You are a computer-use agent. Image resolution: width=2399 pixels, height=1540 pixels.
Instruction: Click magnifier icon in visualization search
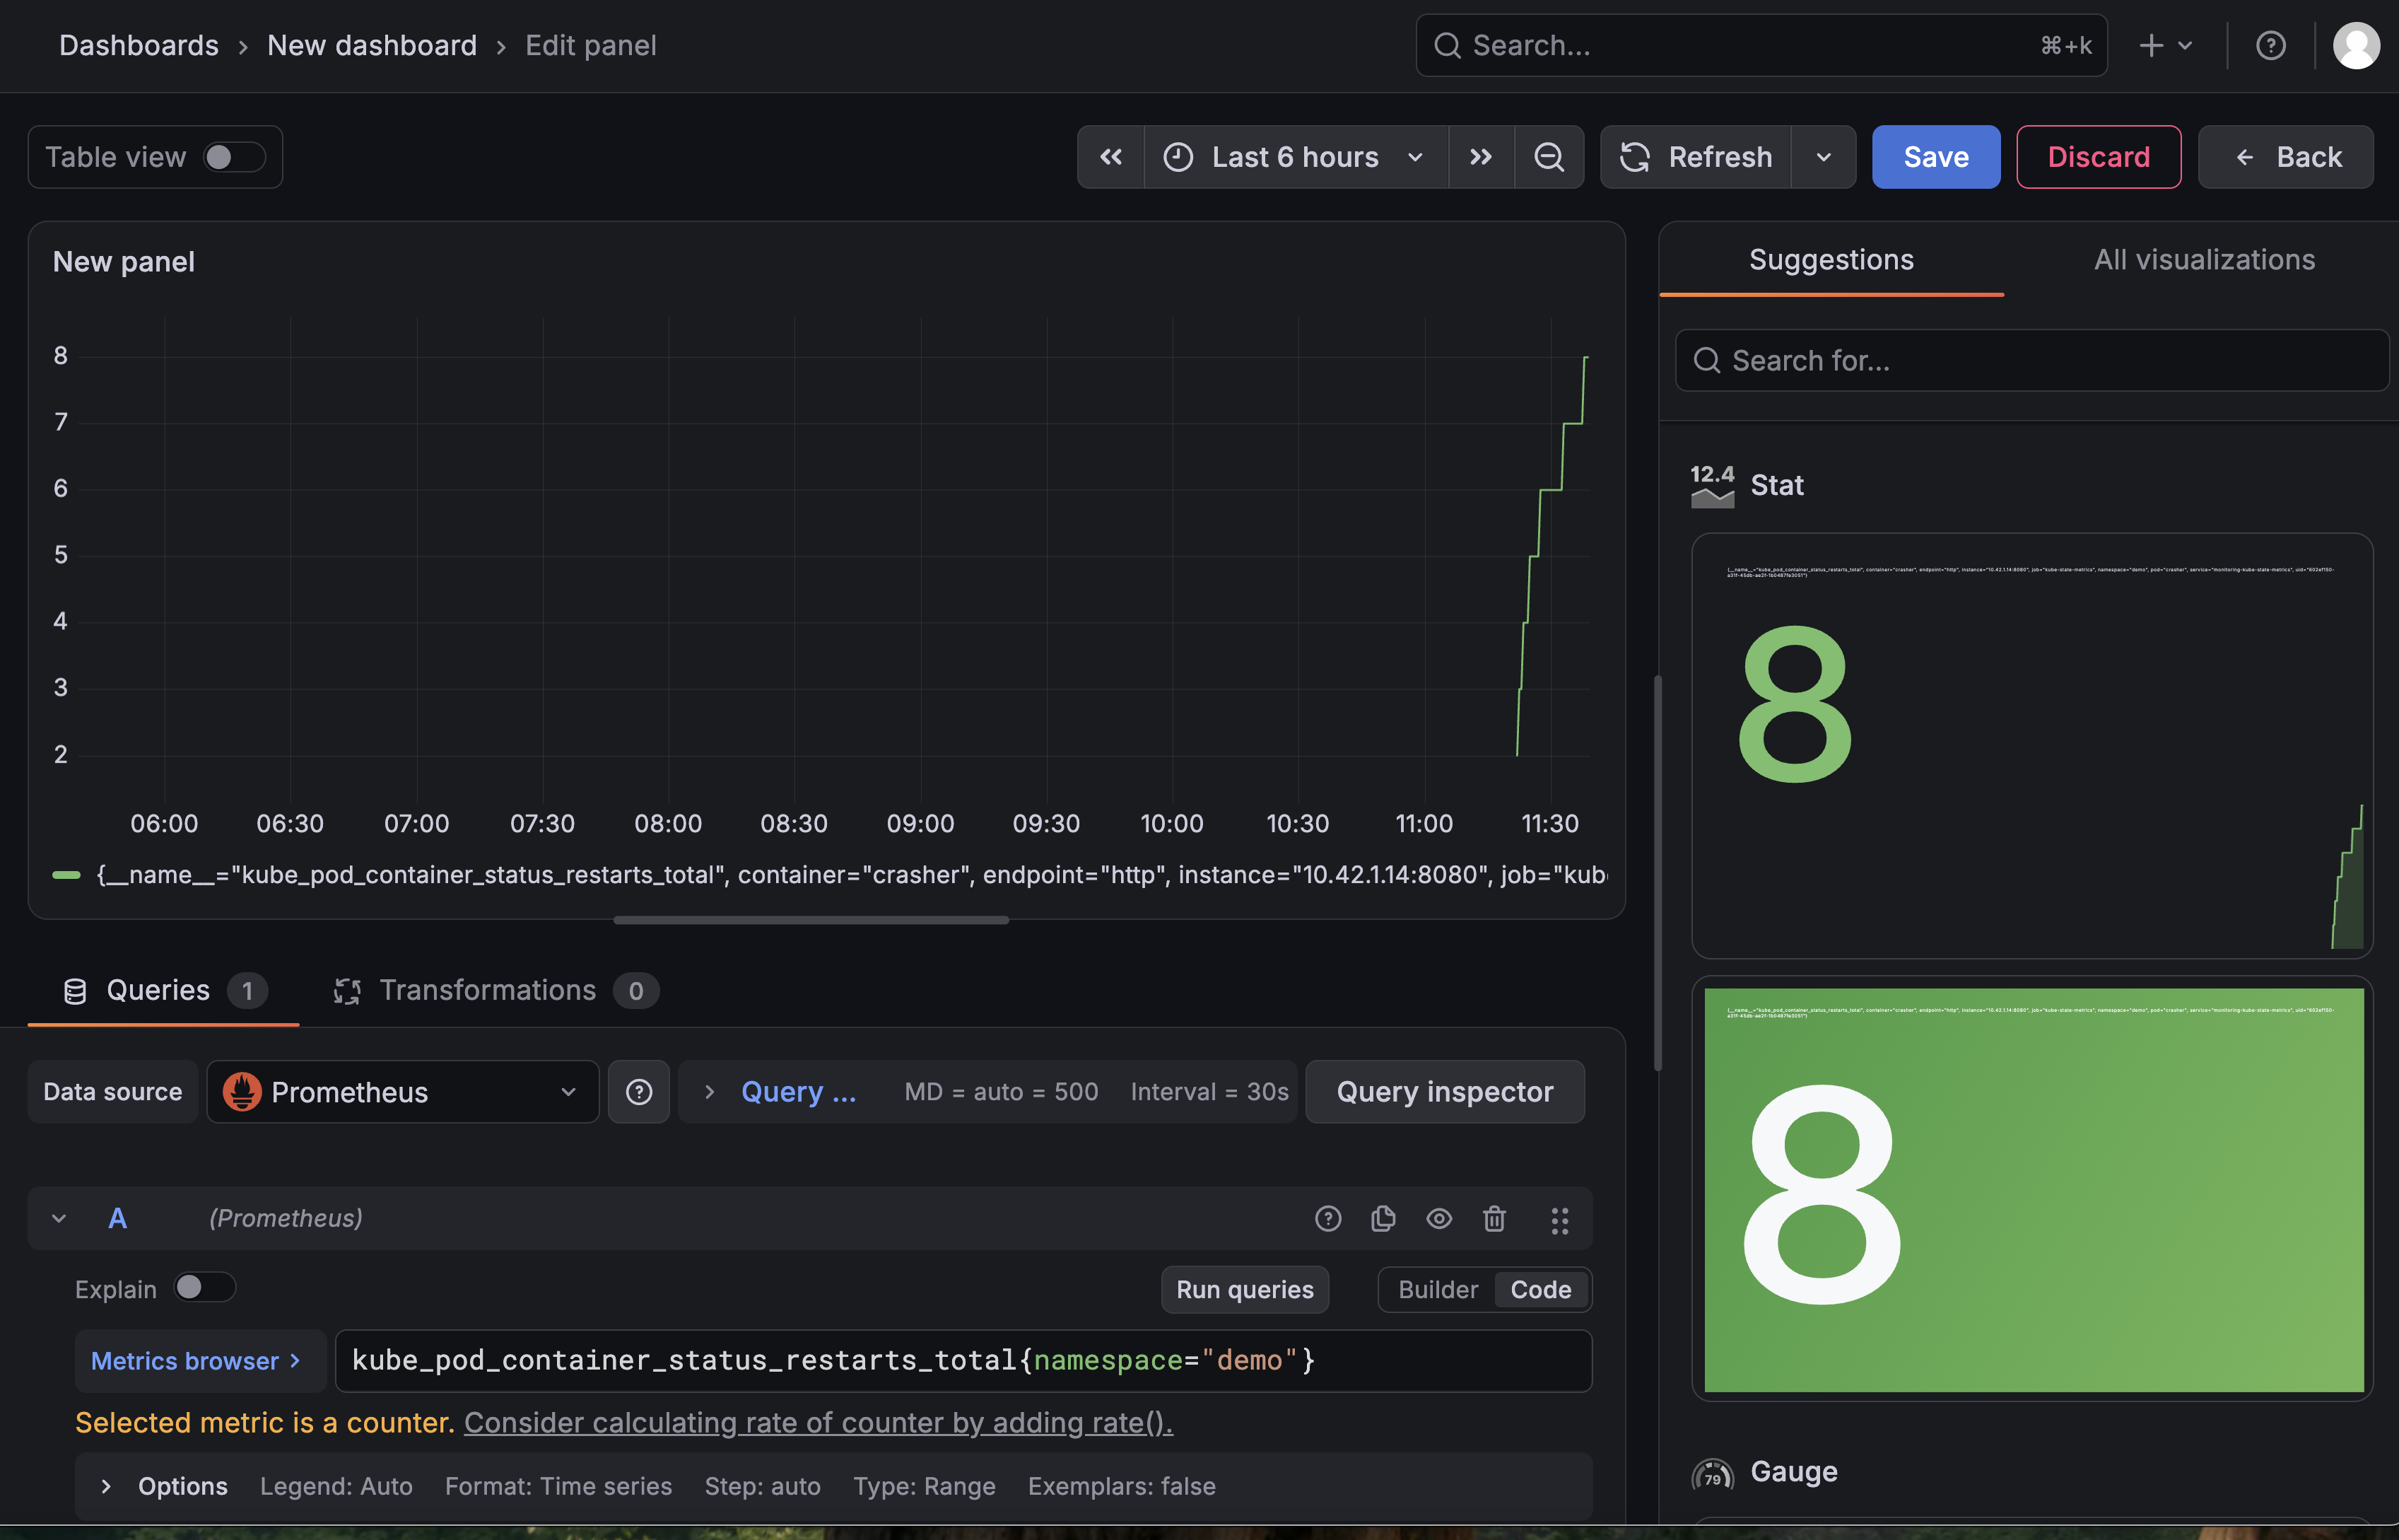tap(1707, 360)
